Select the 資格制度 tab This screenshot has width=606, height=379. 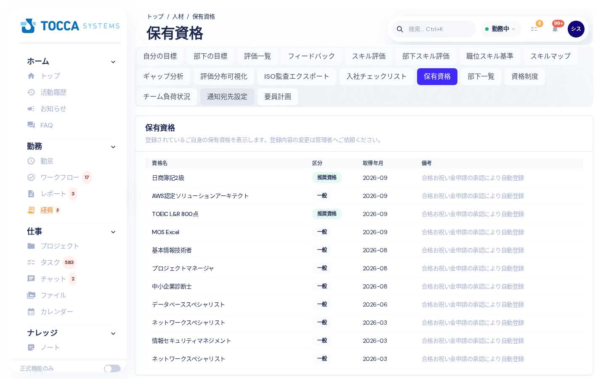(x=525, y=76)
